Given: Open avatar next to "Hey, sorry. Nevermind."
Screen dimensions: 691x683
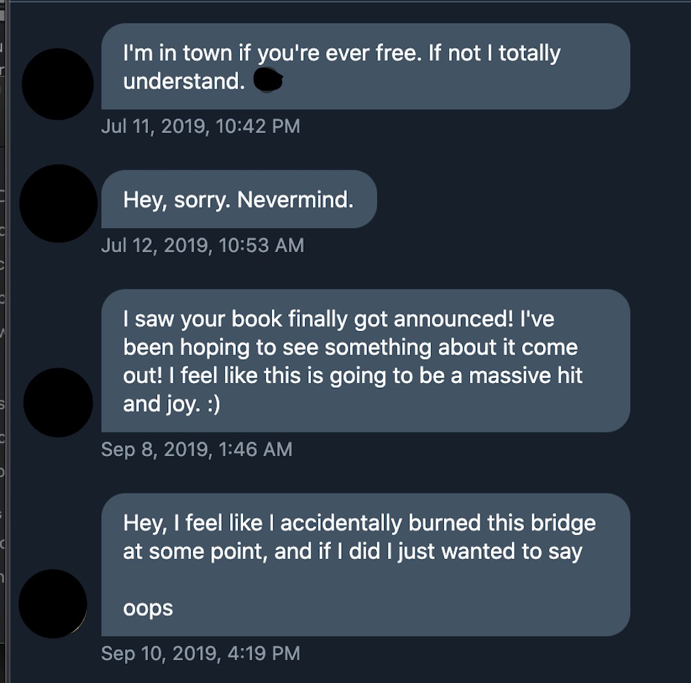Looking at the screenshot, I should (x=58, y=203).
